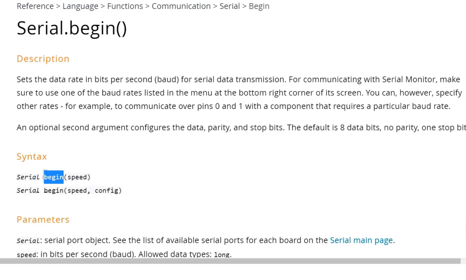The height and width of the screenshot is (280, 466).
Task: Click the horizontal scrollbar at page bottom
Action: [229, 261]
